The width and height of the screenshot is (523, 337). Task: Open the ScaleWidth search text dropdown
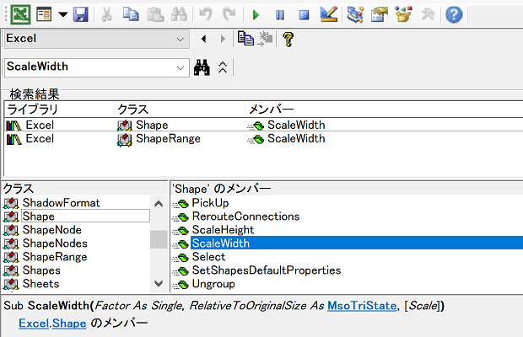(181, 68)
